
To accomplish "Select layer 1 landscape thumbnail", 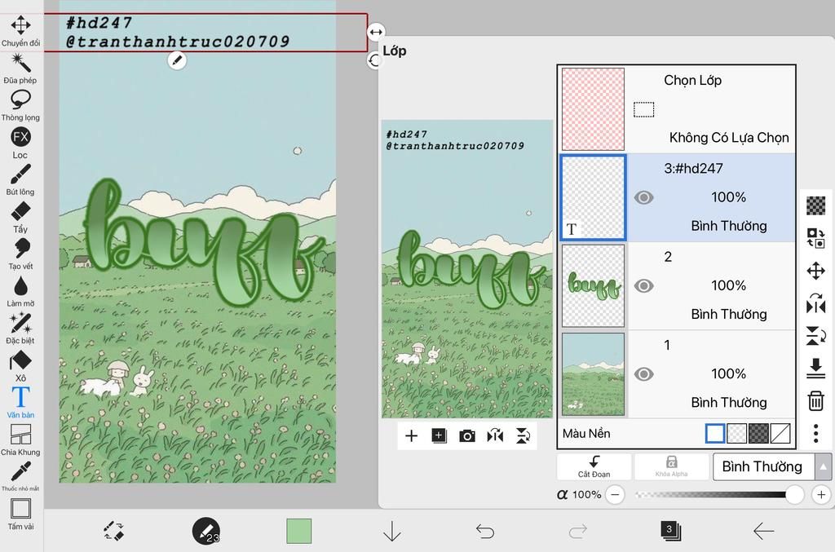I will tap(593, 374).
